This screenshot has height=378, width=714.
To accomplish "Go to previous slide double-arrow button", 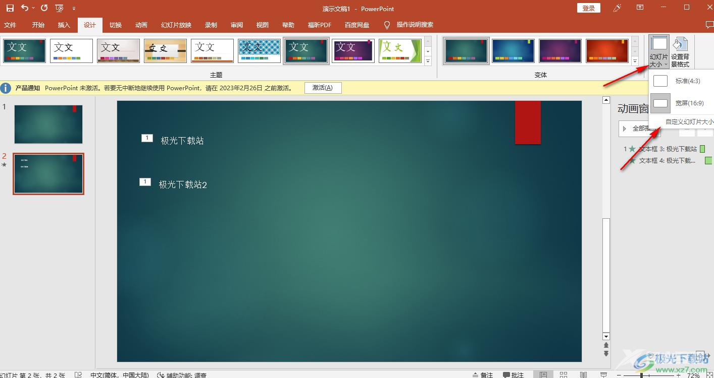I will pos(606,345).
